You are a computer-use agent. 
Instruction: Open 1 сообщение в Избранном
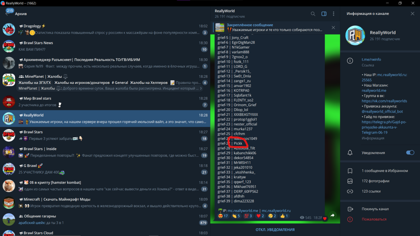[385, 170]
